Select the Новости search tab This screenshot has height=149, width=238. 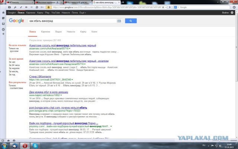tap(71, 32)
